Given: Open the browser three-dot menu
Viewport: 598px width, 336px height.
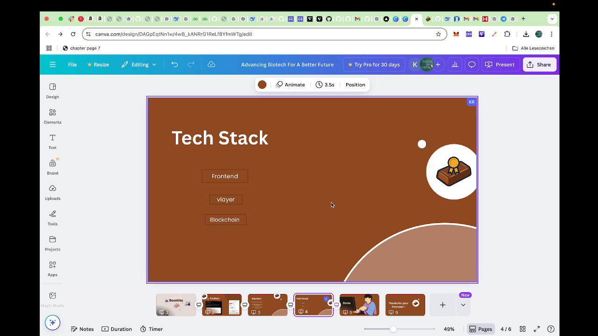Looking at the screenshot, I should coord(551,34).
